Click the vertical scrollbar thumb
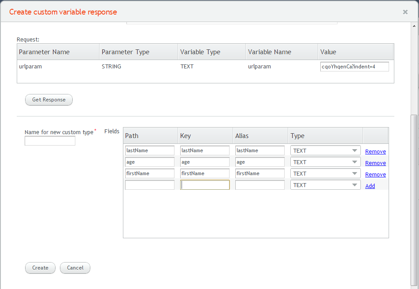This screenshot has height=289, width=419. 414,200
